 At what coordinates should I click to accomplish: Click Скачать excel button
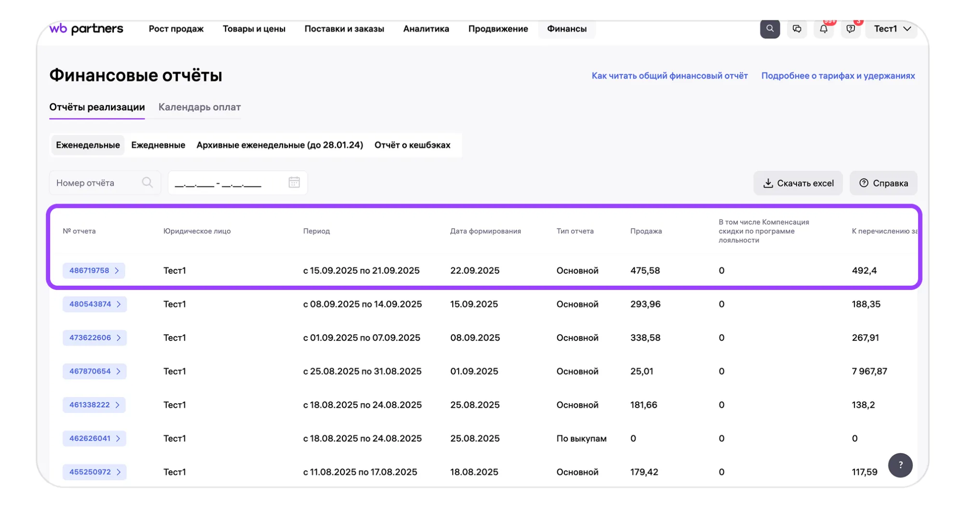798,183
